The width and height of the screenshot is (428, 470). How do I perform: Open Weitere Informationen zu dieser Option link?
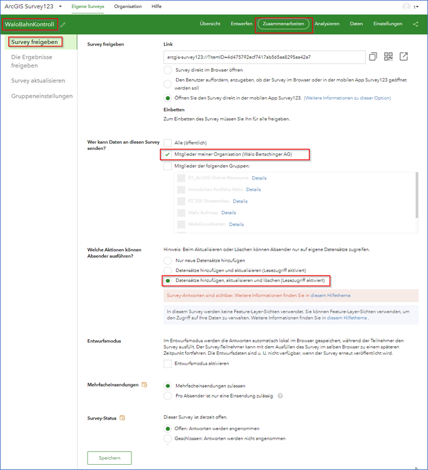pyautogui.click(x=347, y=98)
